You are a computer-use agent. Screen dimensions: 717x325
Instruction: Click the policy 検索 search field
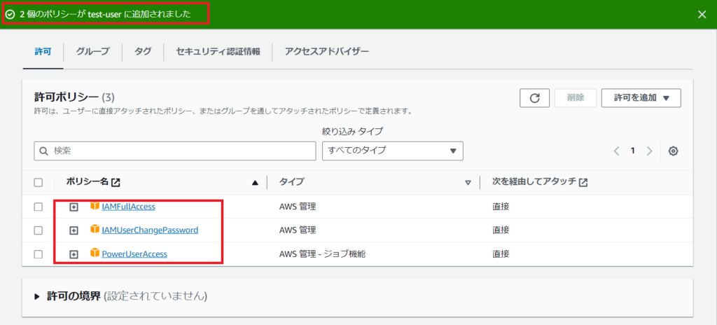[175, 151]
